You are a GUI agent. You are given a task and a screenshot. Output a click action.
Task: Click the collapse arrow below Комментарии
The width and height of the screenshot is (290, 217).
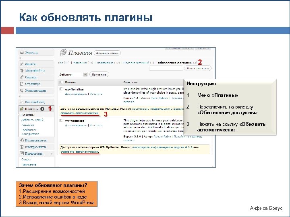click(20, 96)
